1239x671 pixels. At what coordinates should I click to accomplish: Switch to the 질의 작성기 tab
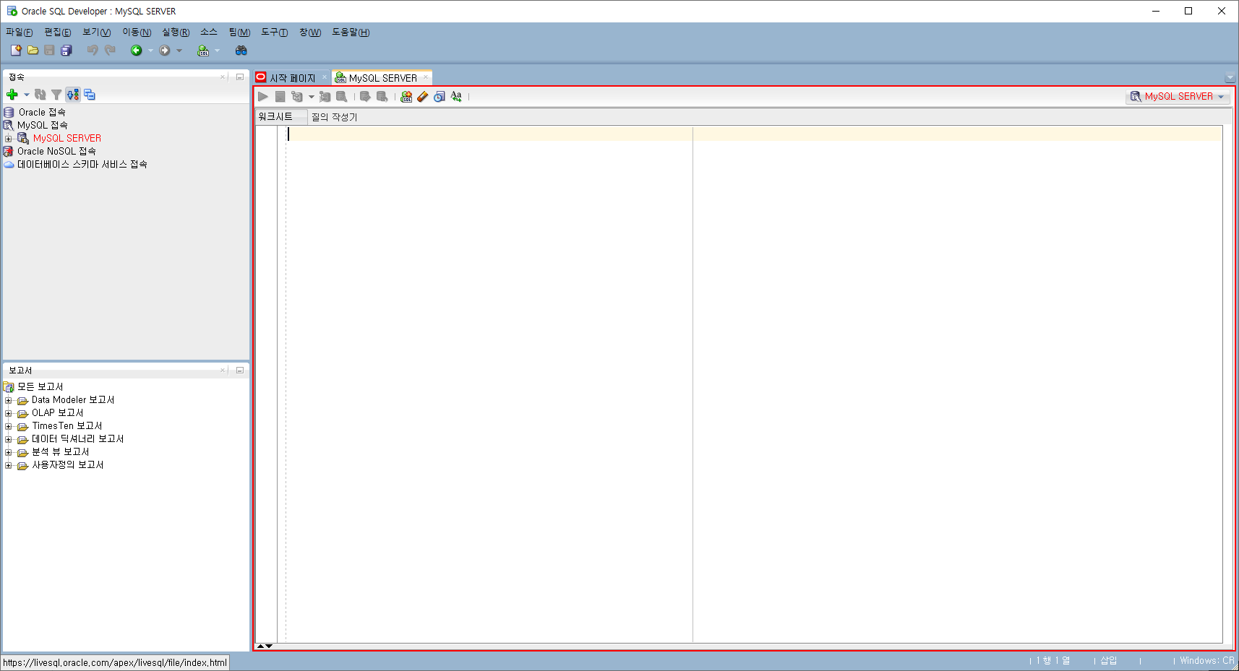tap(334, 117)
